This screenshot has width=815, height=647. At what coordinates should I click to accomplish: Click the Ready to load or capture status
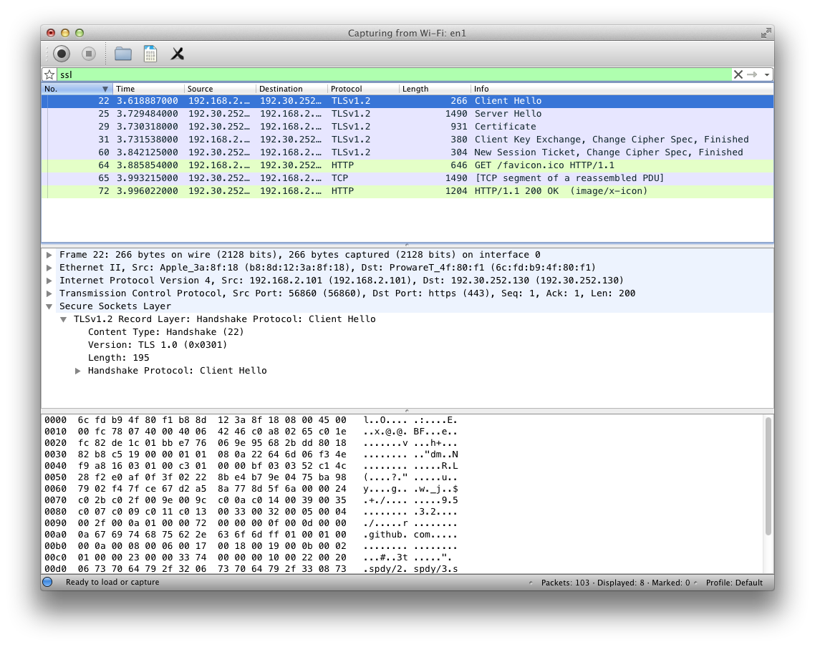[x=112, y=582]
